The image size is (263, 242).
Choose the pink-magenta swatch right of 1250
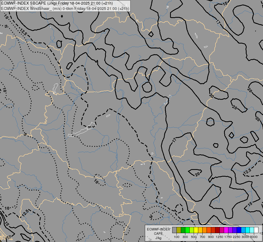coord(222,230)
